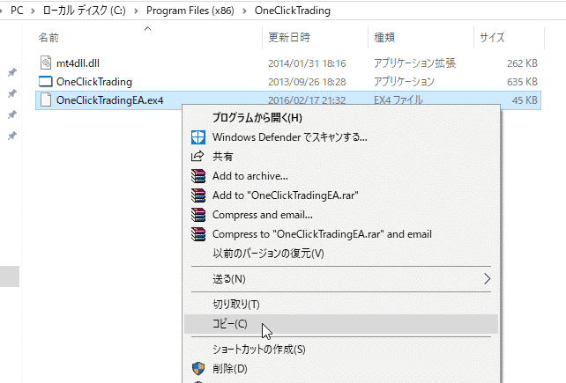Expand chevron after PC in address bar
Screen dimensions: 566x383
[x=34, y=11]
